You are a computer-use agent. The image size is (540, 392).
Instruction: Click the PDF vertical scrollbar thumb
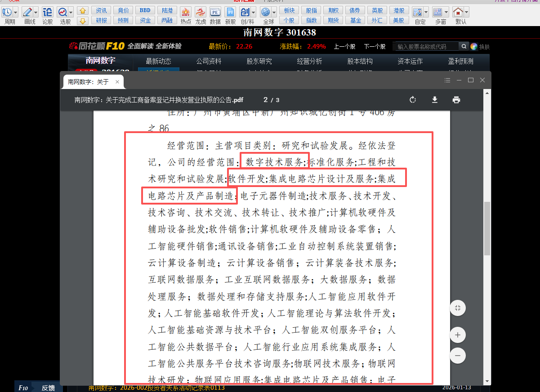487,228
